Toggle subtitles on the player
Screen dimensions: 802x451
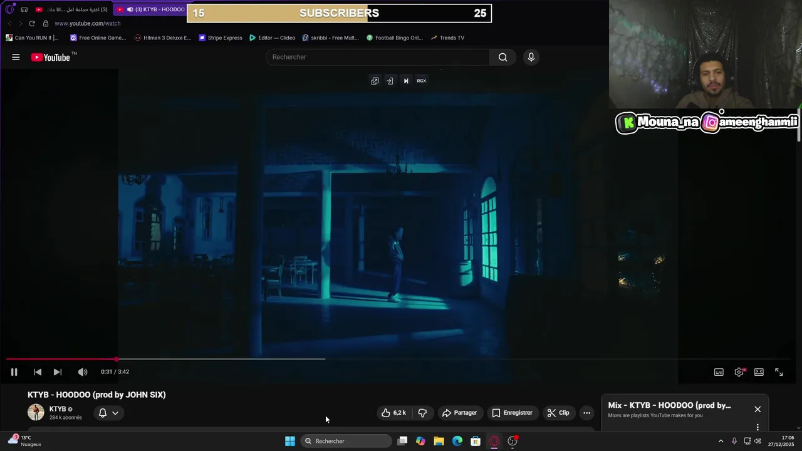pyautogui.click(x=719, y=372)
